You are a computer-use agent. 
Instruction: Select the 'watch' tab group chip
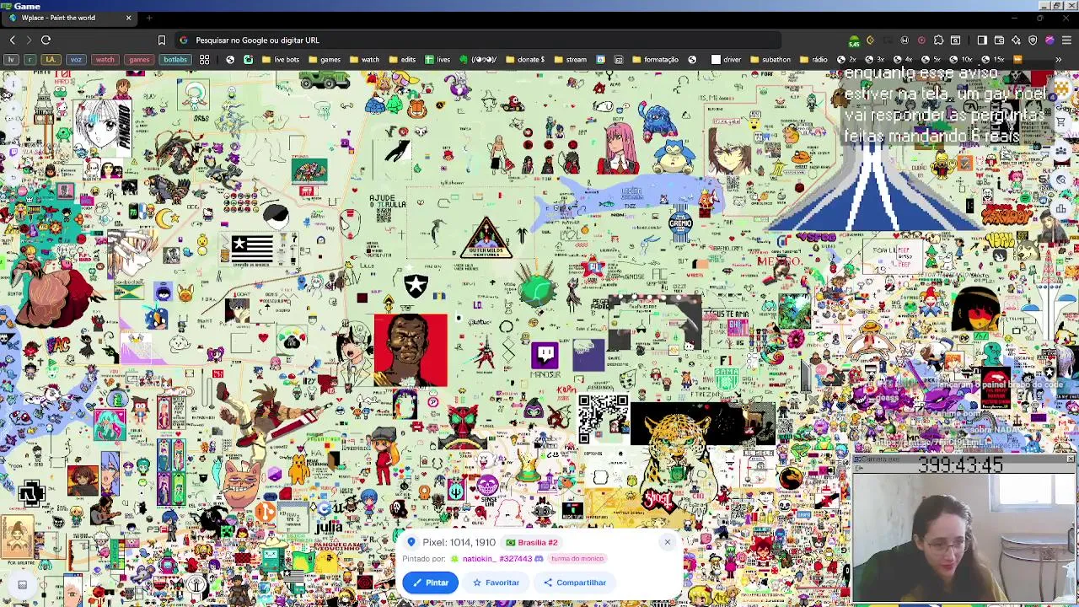[105, 60]
